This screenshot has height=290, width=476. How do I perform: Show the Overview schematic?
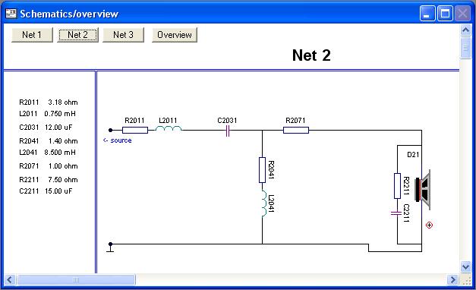[175, 35]
